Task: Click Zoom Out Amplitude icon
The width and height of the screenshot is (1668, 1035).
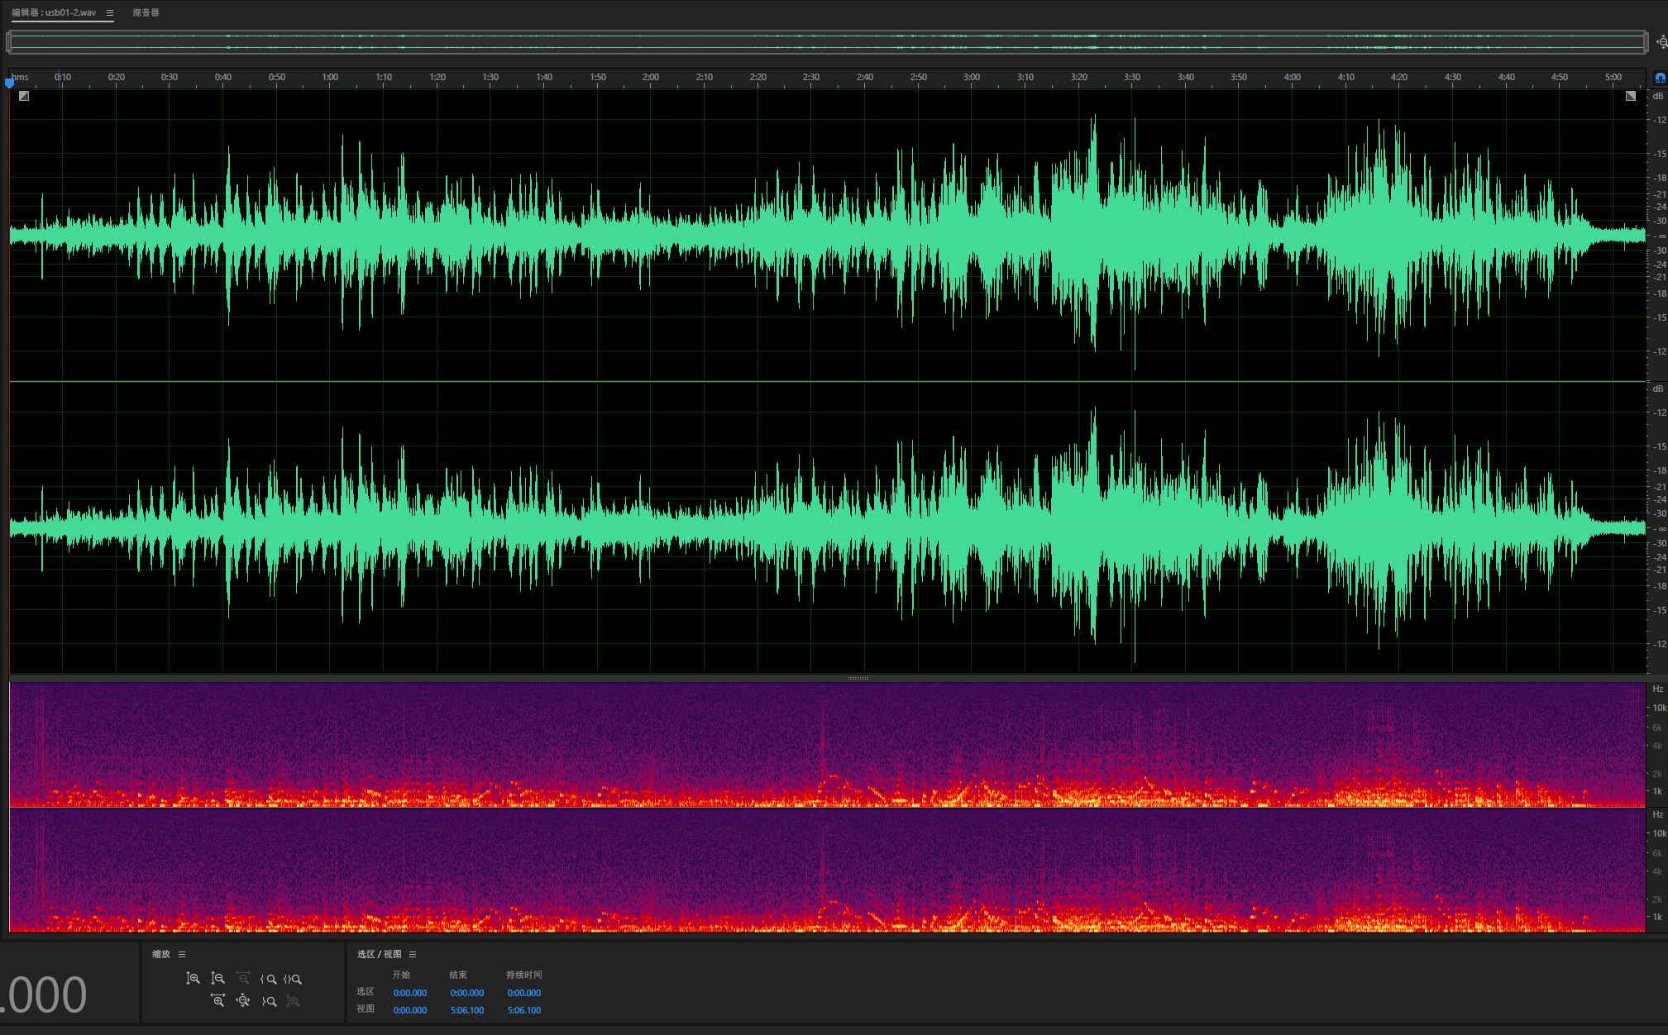Action: pos(217,979)
